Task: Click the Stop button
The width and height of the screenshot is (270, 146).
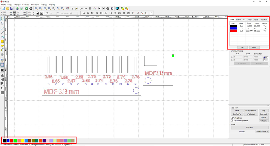Action: pos(264,111)
